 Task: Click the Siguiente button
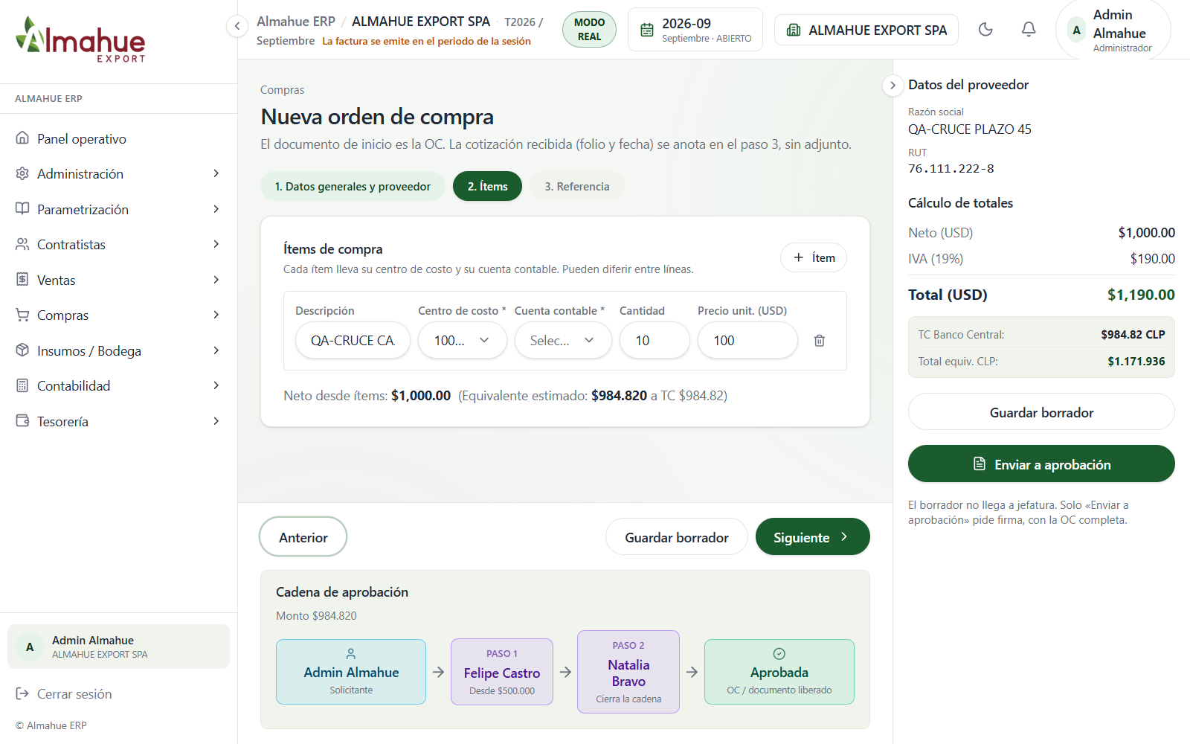tap(812, 537)
